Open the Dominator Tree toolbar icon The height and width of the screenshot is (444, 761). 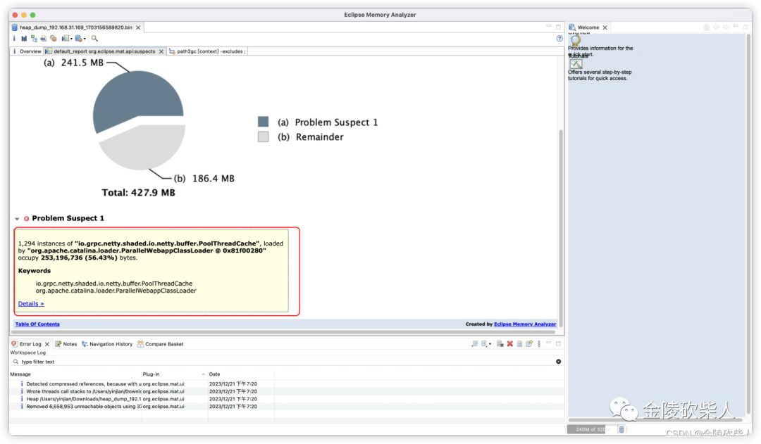click(34, 38)
